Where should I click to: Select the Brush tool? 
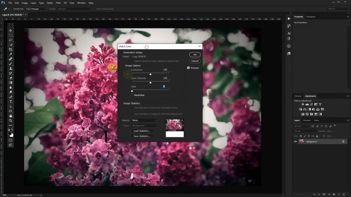click(10, 63)
